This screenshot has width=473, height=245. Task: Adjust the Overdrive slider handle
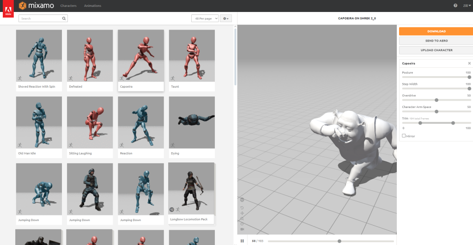coord(437,100)
